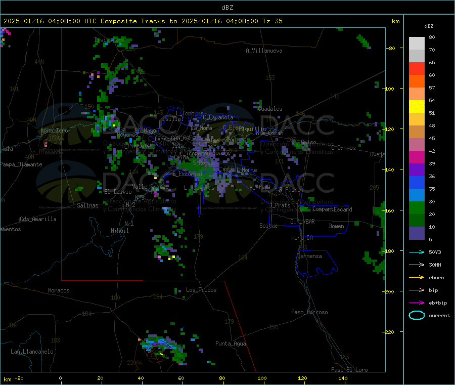This screenshot has width=455, height=385.
Task: Click the Bowen map label
Action: point(336,226)
